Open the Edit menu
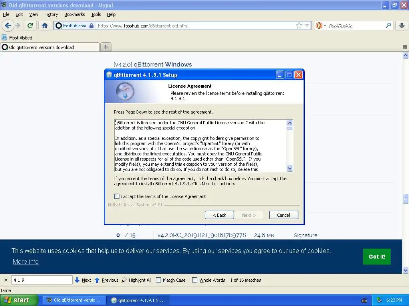This screenshot has width=409, height=306. [x=19, y=14]
